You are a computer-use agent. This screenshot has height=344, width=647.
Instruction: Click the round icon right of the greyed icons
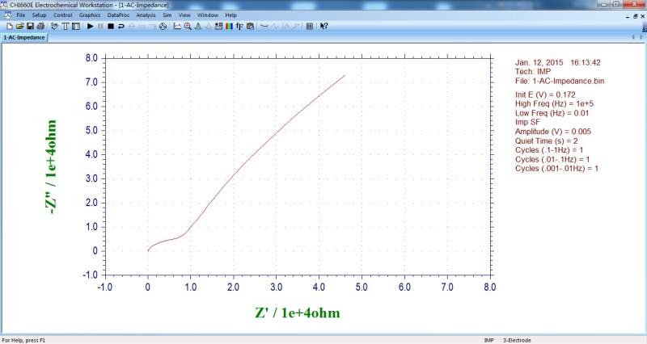pyautogui.click(x=163, y=26)
